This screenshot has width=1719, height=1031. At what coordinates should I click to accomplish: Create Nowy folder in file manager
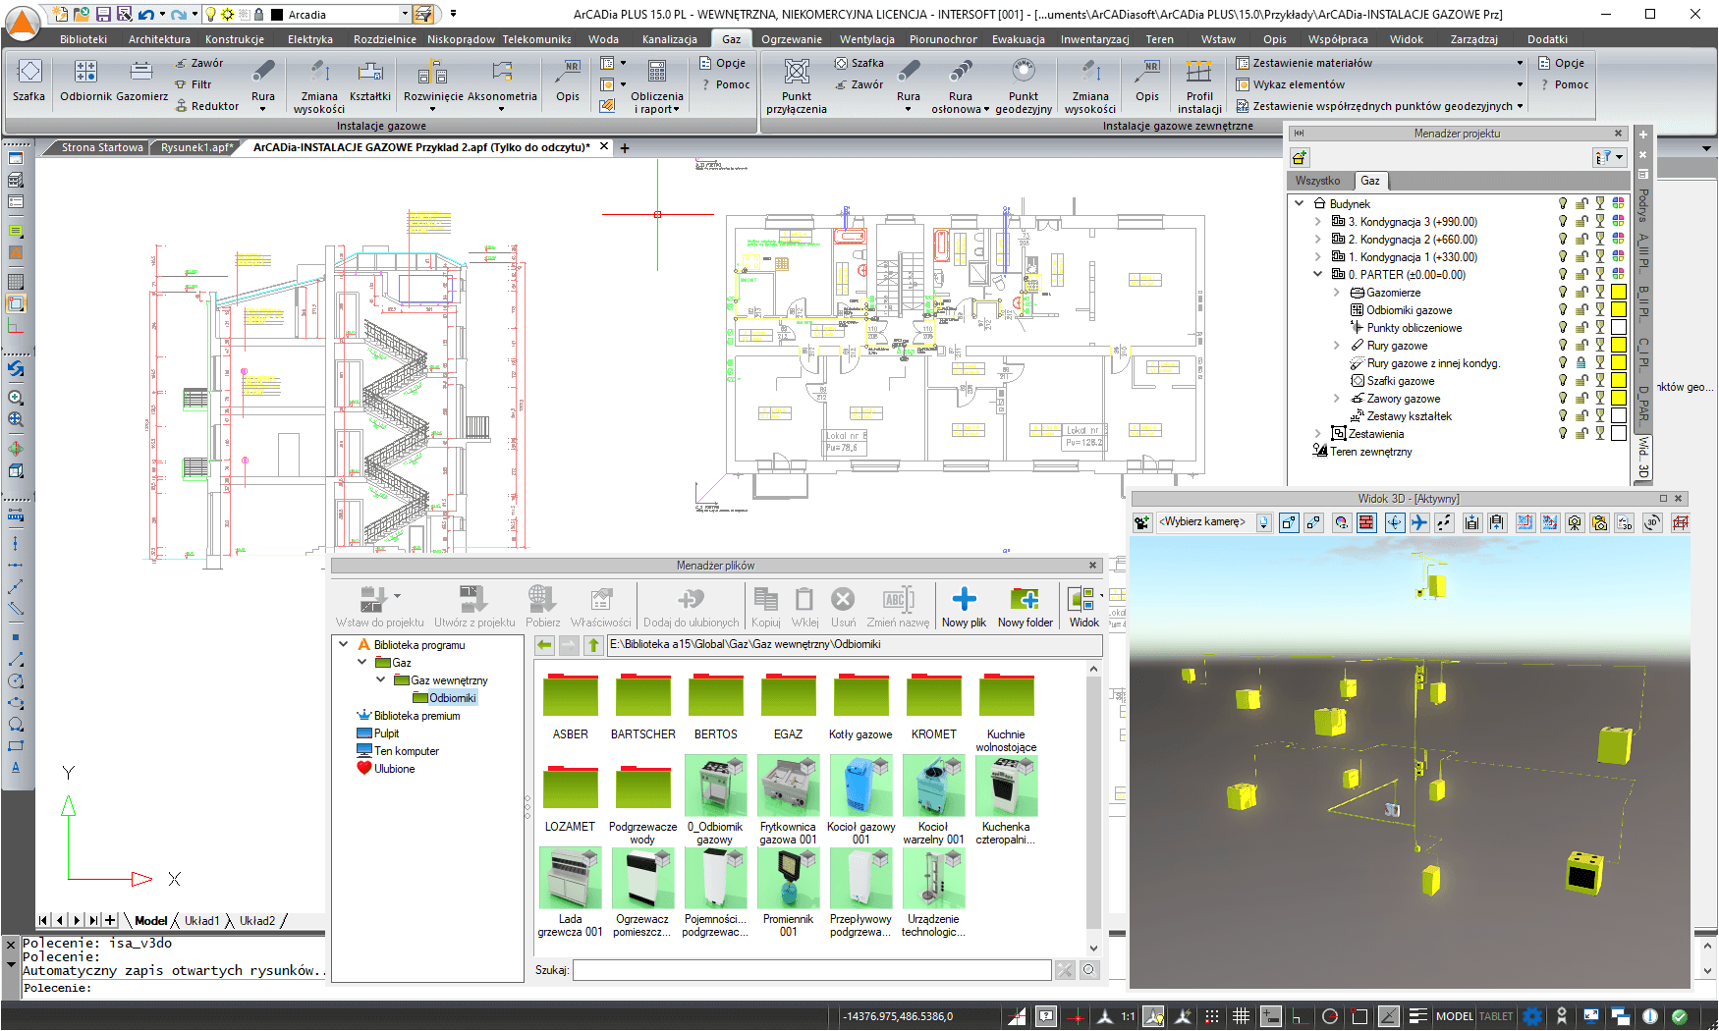pyautogui.click(x=1025, y=606)
